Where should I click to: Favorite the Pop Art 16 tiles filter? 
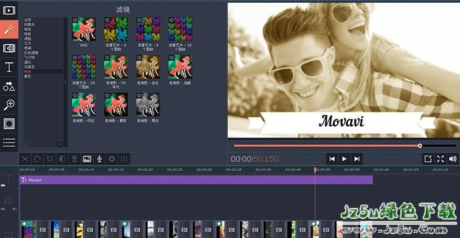click(172, 20)
